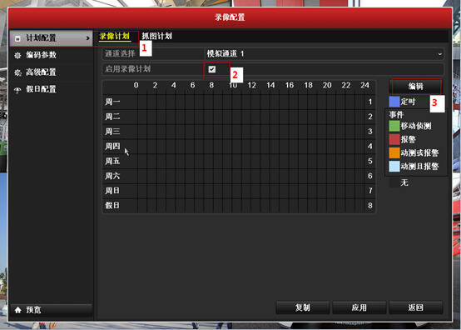Click the 假日 schedule row label
The width and height of the screenshot is (461, 330).
point(112,205)
